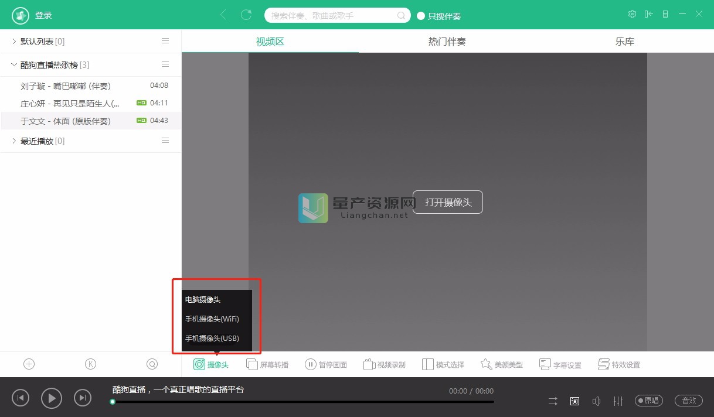This screenshot has width=714, height=417.
Task: Collapse the 酷狗直播热歌榜 playlist
Action: coord(14,64)
